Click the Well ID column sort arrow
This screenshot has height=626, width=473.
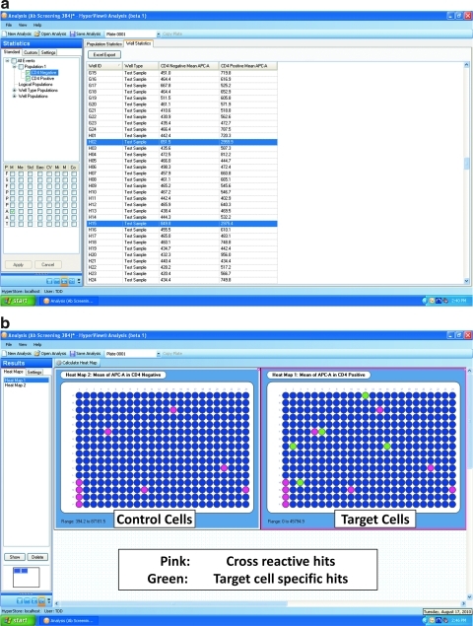click(x=119, y=65)
